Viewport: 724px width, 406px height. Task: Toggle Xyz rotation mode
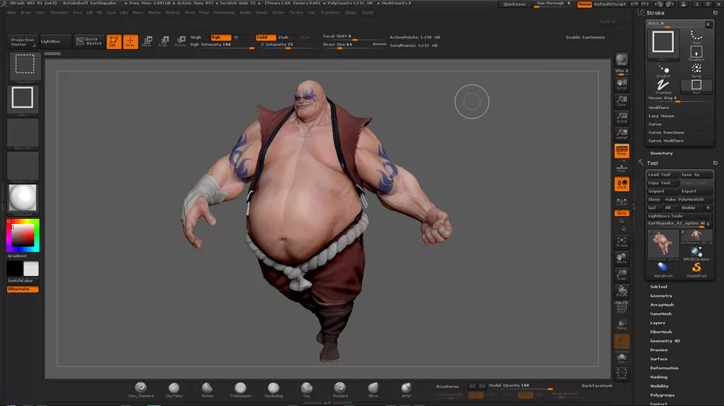(x=621, y=213)
